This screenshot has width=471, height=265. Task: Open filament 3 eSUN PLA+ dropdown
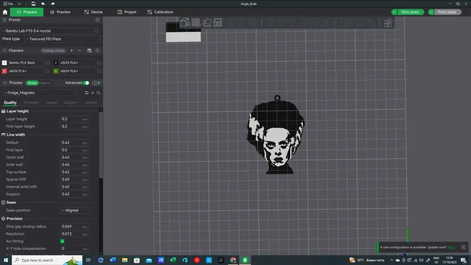coord(26,71)
